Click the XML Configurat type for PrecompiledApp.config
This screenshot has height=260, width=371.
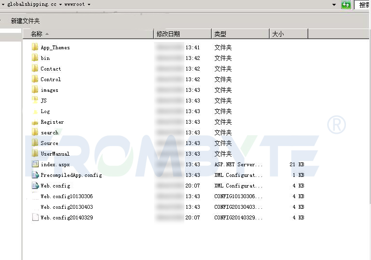click(238, 175)
